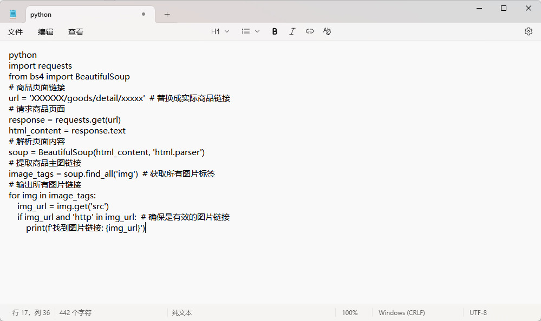Open the H1 heading style dropdown

220,31
